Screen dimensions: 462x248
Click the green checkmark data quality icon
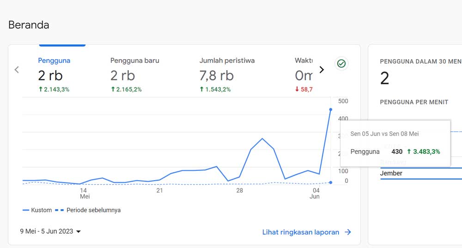341,64
